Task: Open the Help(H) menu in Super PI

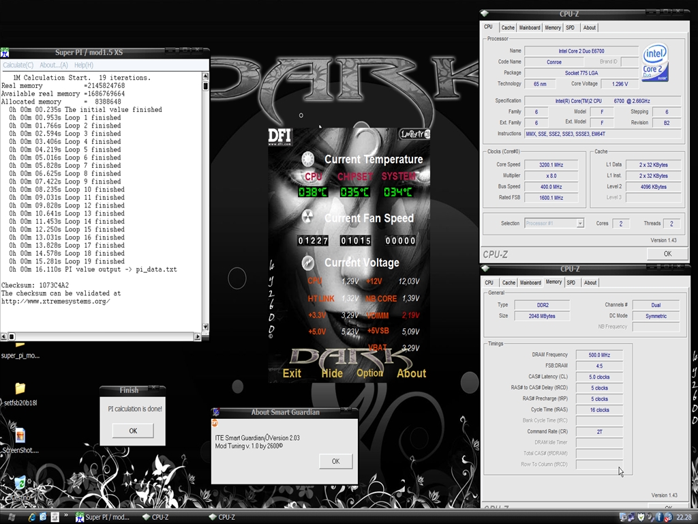Action: click(x=84, y=65)
